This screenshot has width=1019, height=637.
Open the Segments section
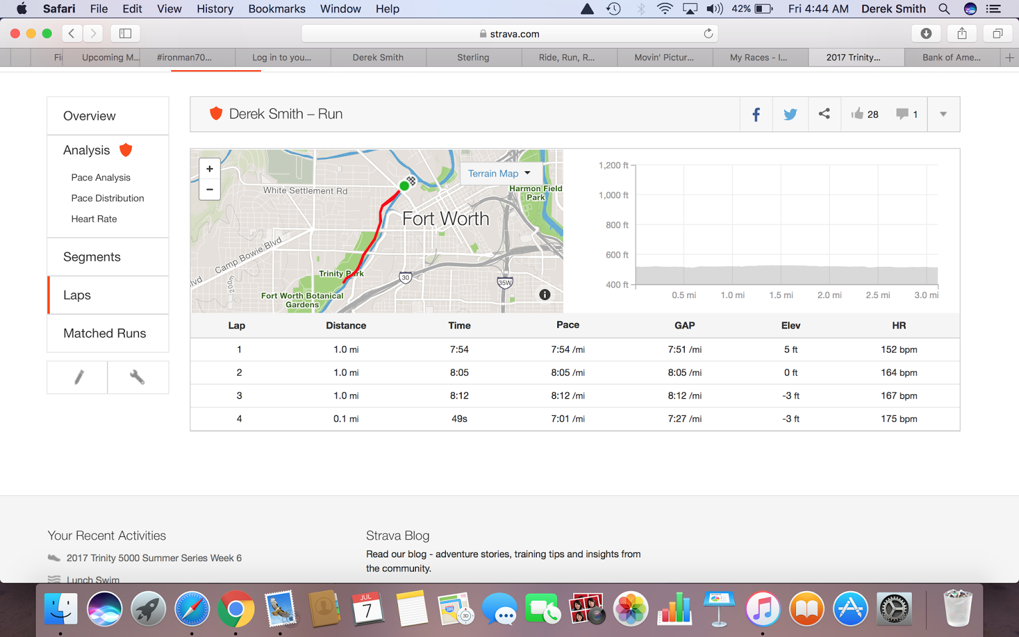click(x=108, y=257)
